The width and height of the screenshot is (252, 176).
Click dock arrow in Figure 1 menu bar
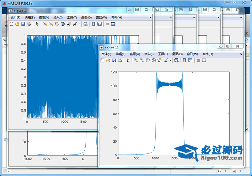(x=150, y=17)
